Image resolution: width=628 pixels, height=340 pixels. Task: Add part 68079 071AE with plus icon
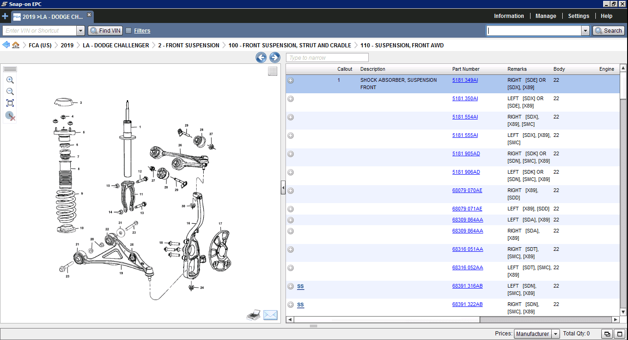[x=291, y=209]
